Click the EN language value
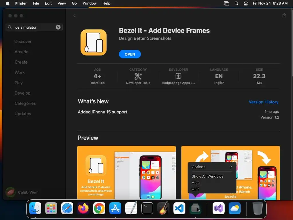The height and width of the screenshot is (220, 293). [219, 76]
